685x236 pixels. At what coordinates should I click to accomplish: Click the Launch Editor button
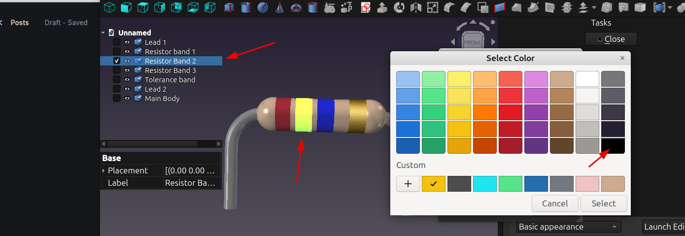(x=664, y=227)
